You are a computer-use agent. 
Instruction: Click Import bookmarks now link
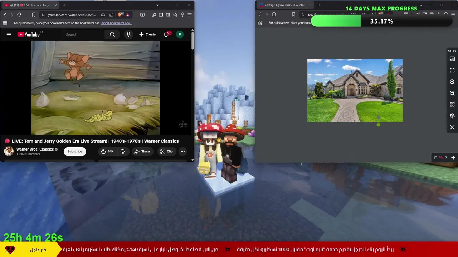(x=116, y=23)
